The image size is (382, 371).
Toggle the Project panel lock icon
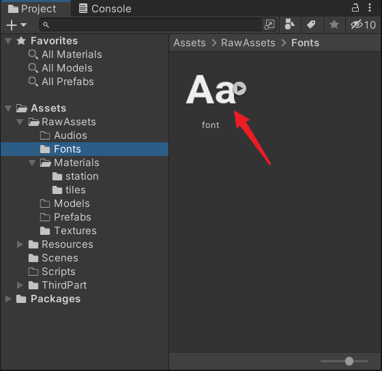355,7
